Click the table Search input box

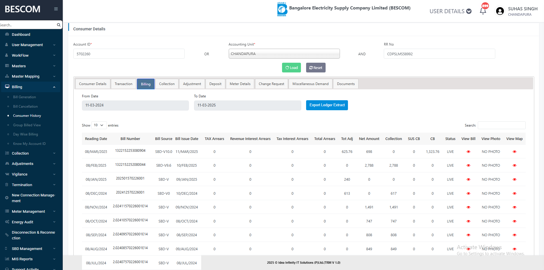tap(502, 125)
